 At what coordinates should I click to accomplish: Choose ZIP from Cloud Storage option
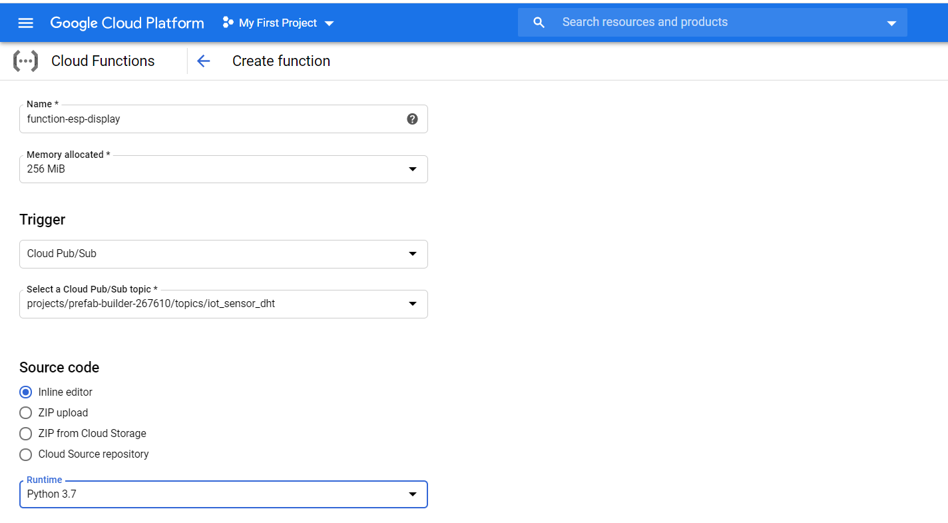click(x=26, y=434)
